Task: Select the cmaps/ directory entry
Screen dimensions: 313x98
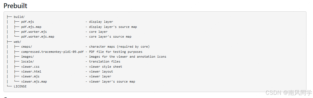Action: tap(26, 47)
